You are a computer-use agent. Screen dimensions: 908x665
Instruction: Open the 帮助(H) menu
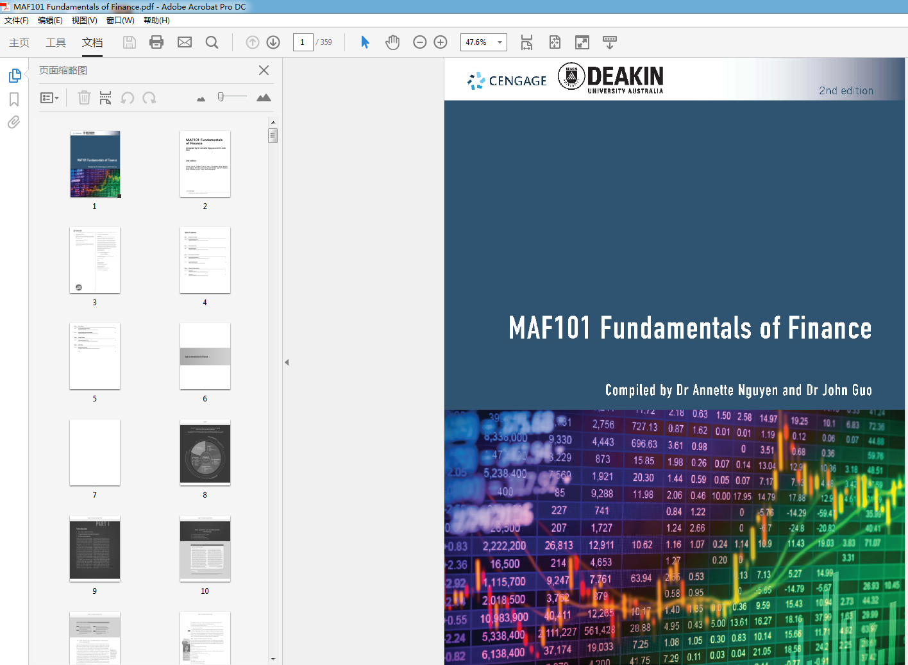click(156, 21)
